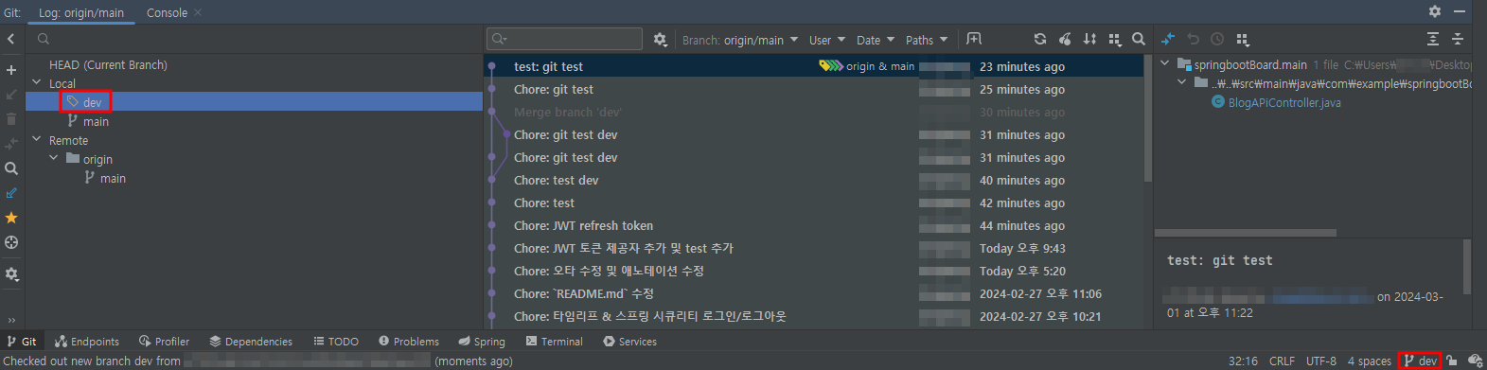Screen dimensions: 1487x370
Task: Expand hidden sidebar actions chevron
Action: click(11, 320)
